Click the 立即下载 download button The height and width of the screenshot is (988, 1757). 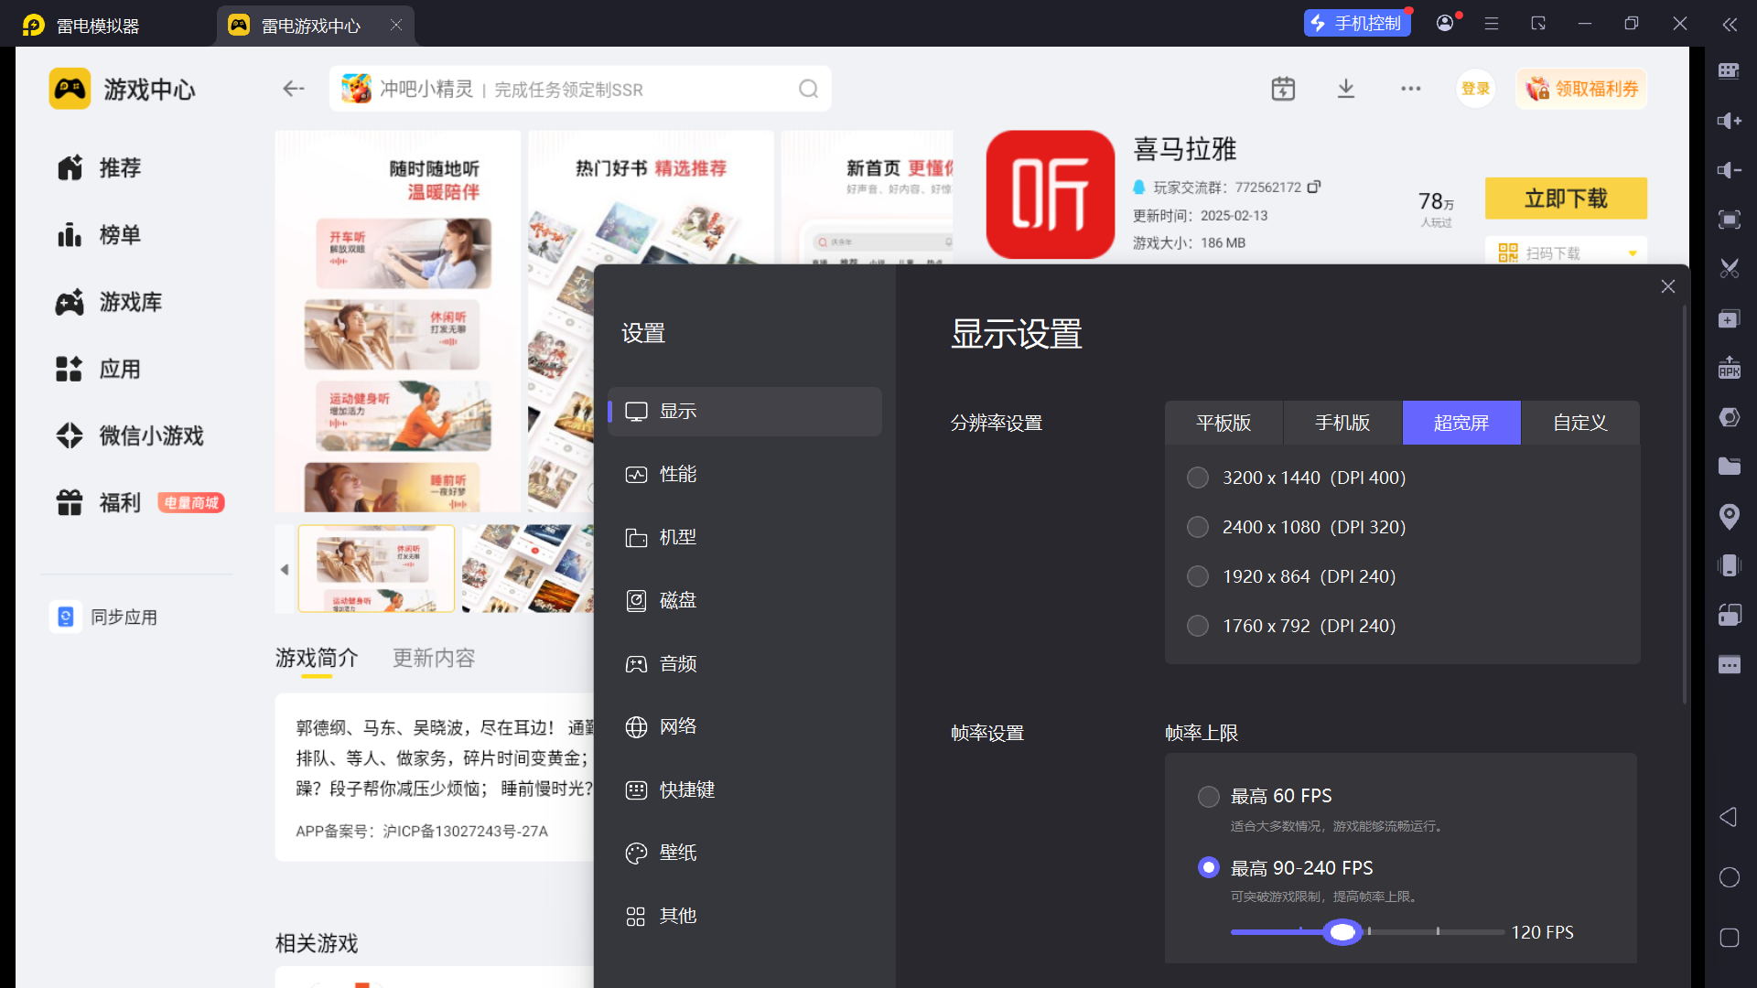(x=1566, y=199)
